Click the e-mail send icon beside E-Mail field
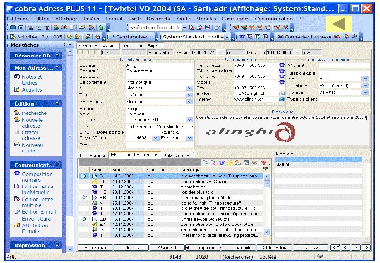This screenshot has height=263, width=380. 282,94
